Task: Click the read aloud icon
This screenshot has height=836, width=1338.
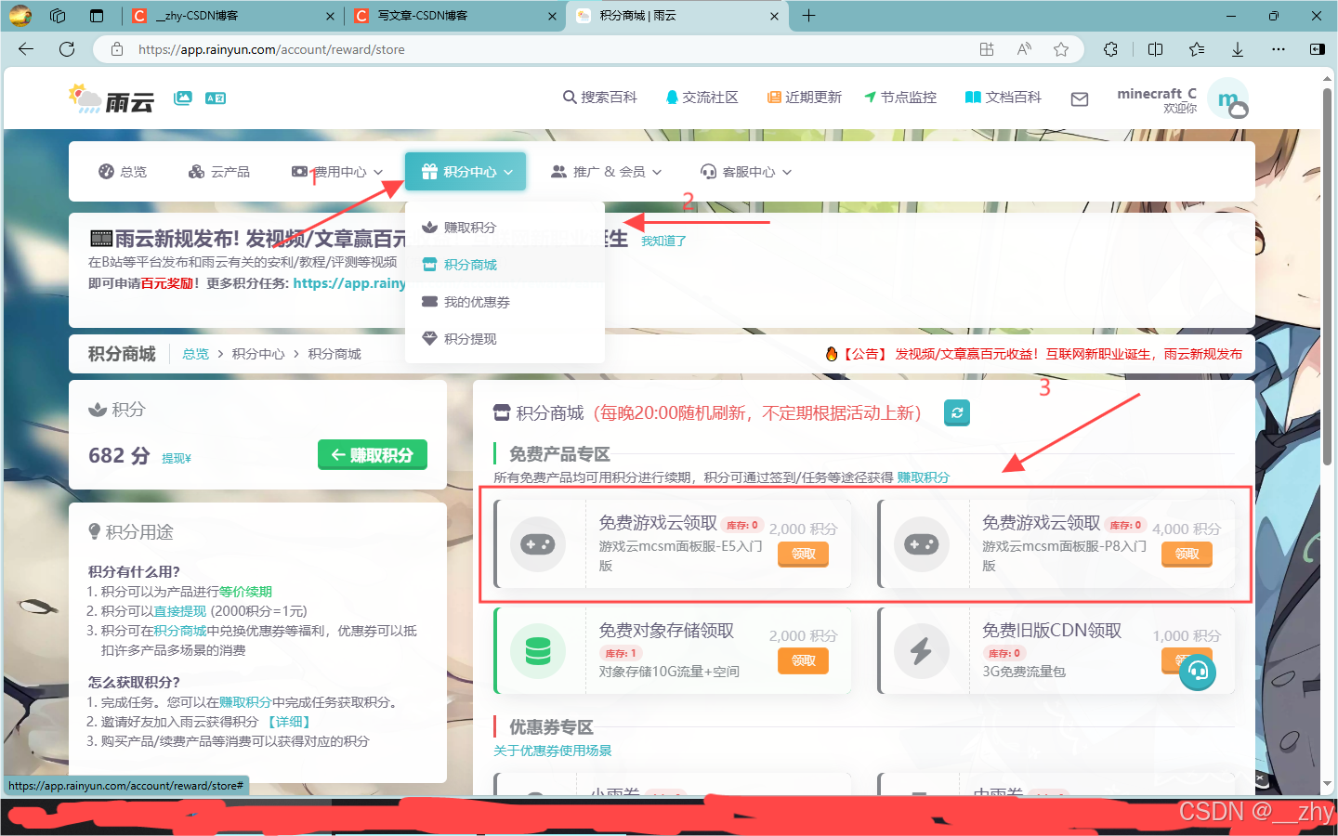Action: [x=1024, y=49]
